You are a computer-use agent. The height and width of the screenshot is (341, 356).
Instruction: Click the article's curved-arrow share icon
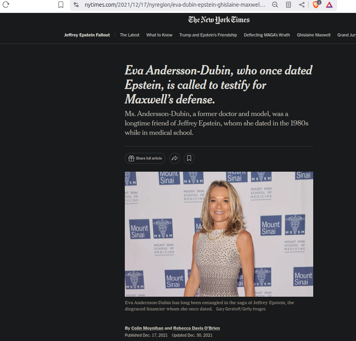click(x=175, y=158)
